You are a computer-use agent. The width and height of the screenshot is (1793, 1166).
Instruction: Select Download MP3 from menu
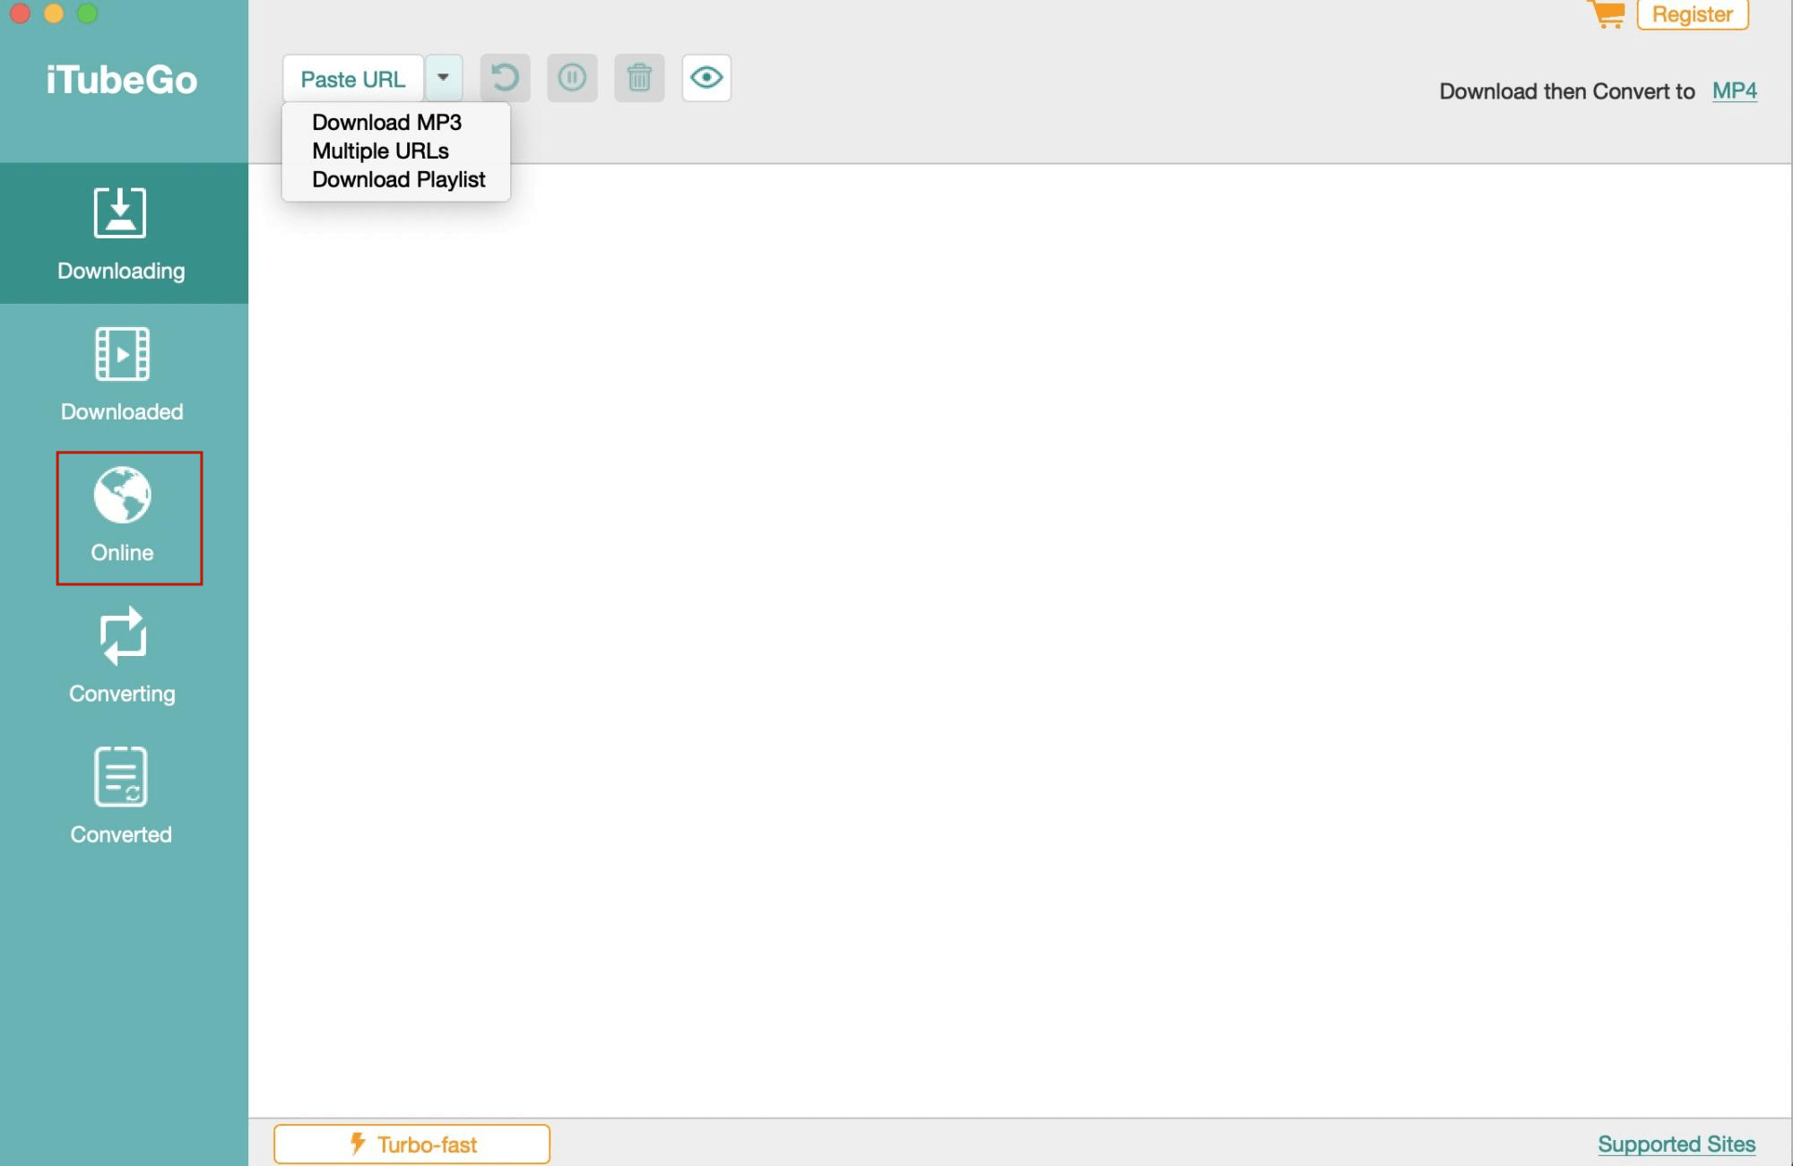coord(386,122)
